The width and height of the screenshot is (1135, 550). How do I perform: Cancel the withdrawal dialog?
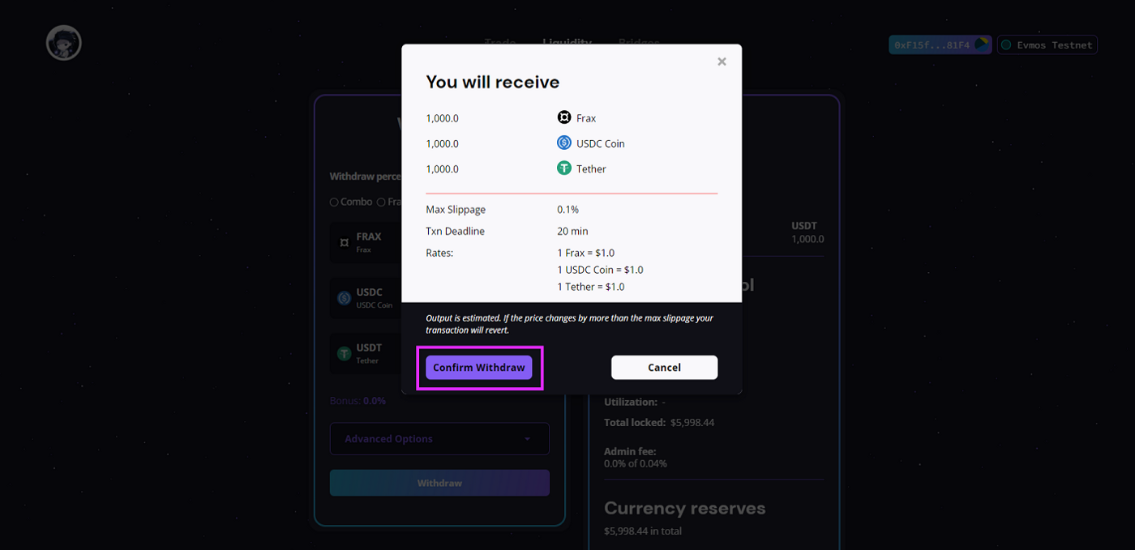click(664, 368)
